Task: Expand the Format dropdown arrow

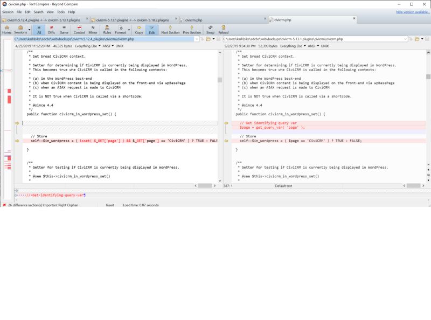Action: 129,30
